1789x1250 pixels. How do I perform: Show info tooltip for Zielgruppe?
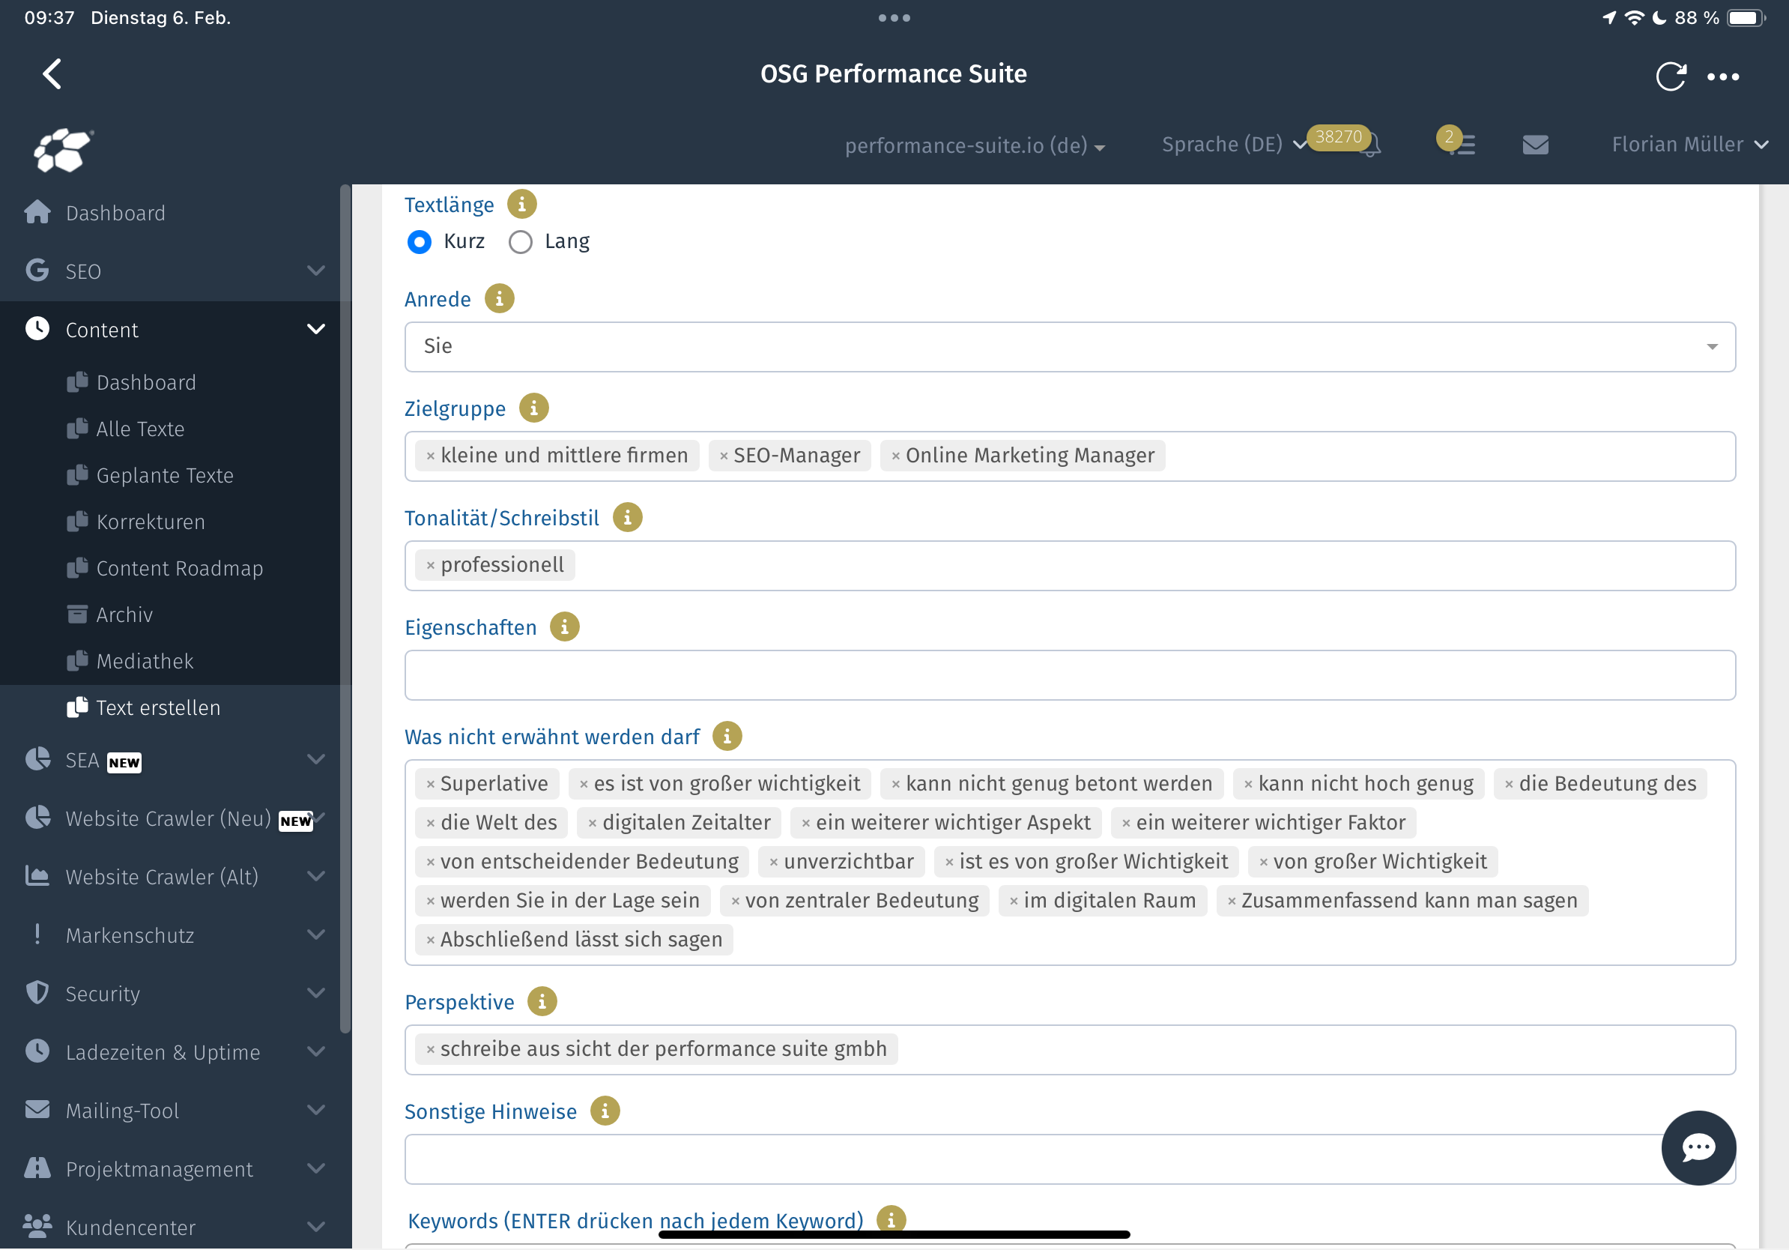click(533, 408)
